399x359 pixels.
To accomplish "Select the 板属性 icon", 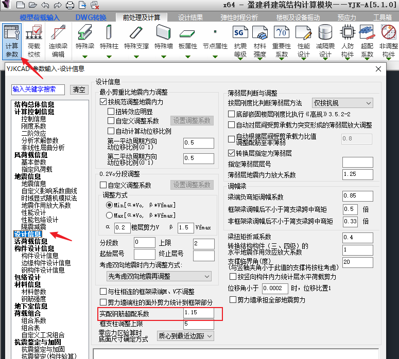I will point(187,33).
